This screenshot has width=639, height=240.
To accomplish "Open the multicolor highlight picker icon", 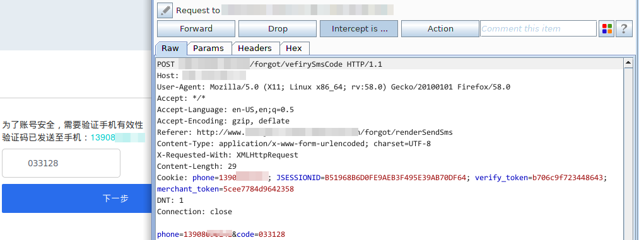I will tap(607, 29).
